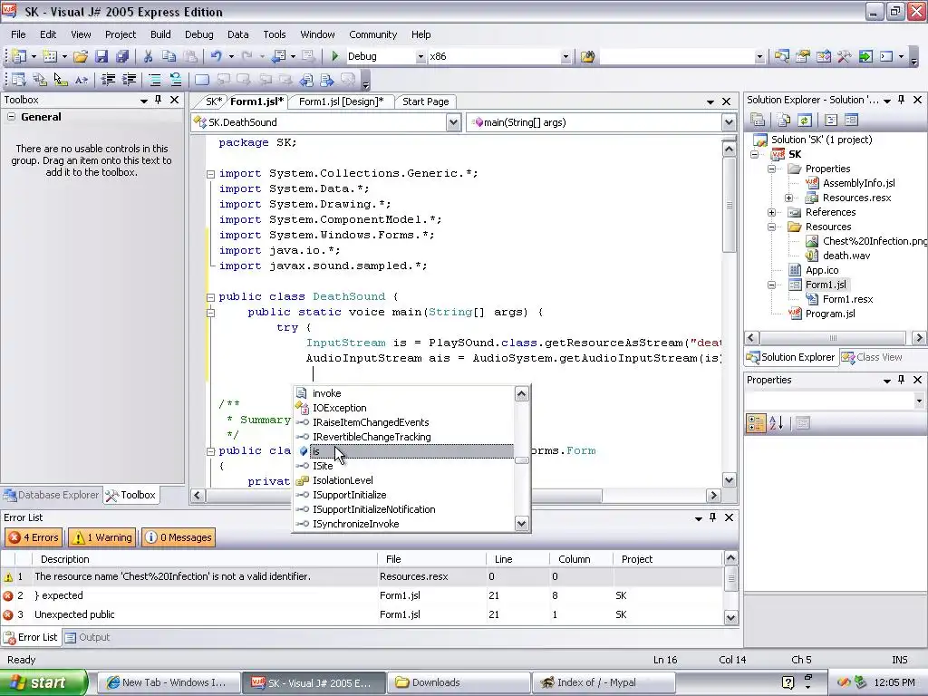Screen dimensions: 928x696
Task: Open the x86 platform dropdown
Action: (x=565, y=57)
